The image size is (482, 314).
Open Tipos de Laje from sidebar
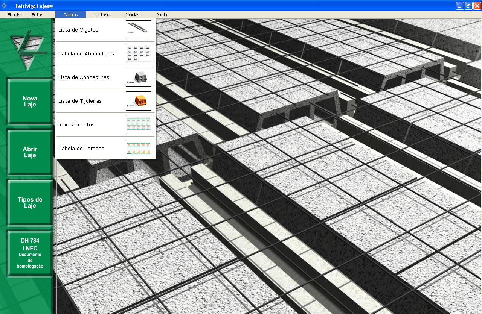click(30, 203)
